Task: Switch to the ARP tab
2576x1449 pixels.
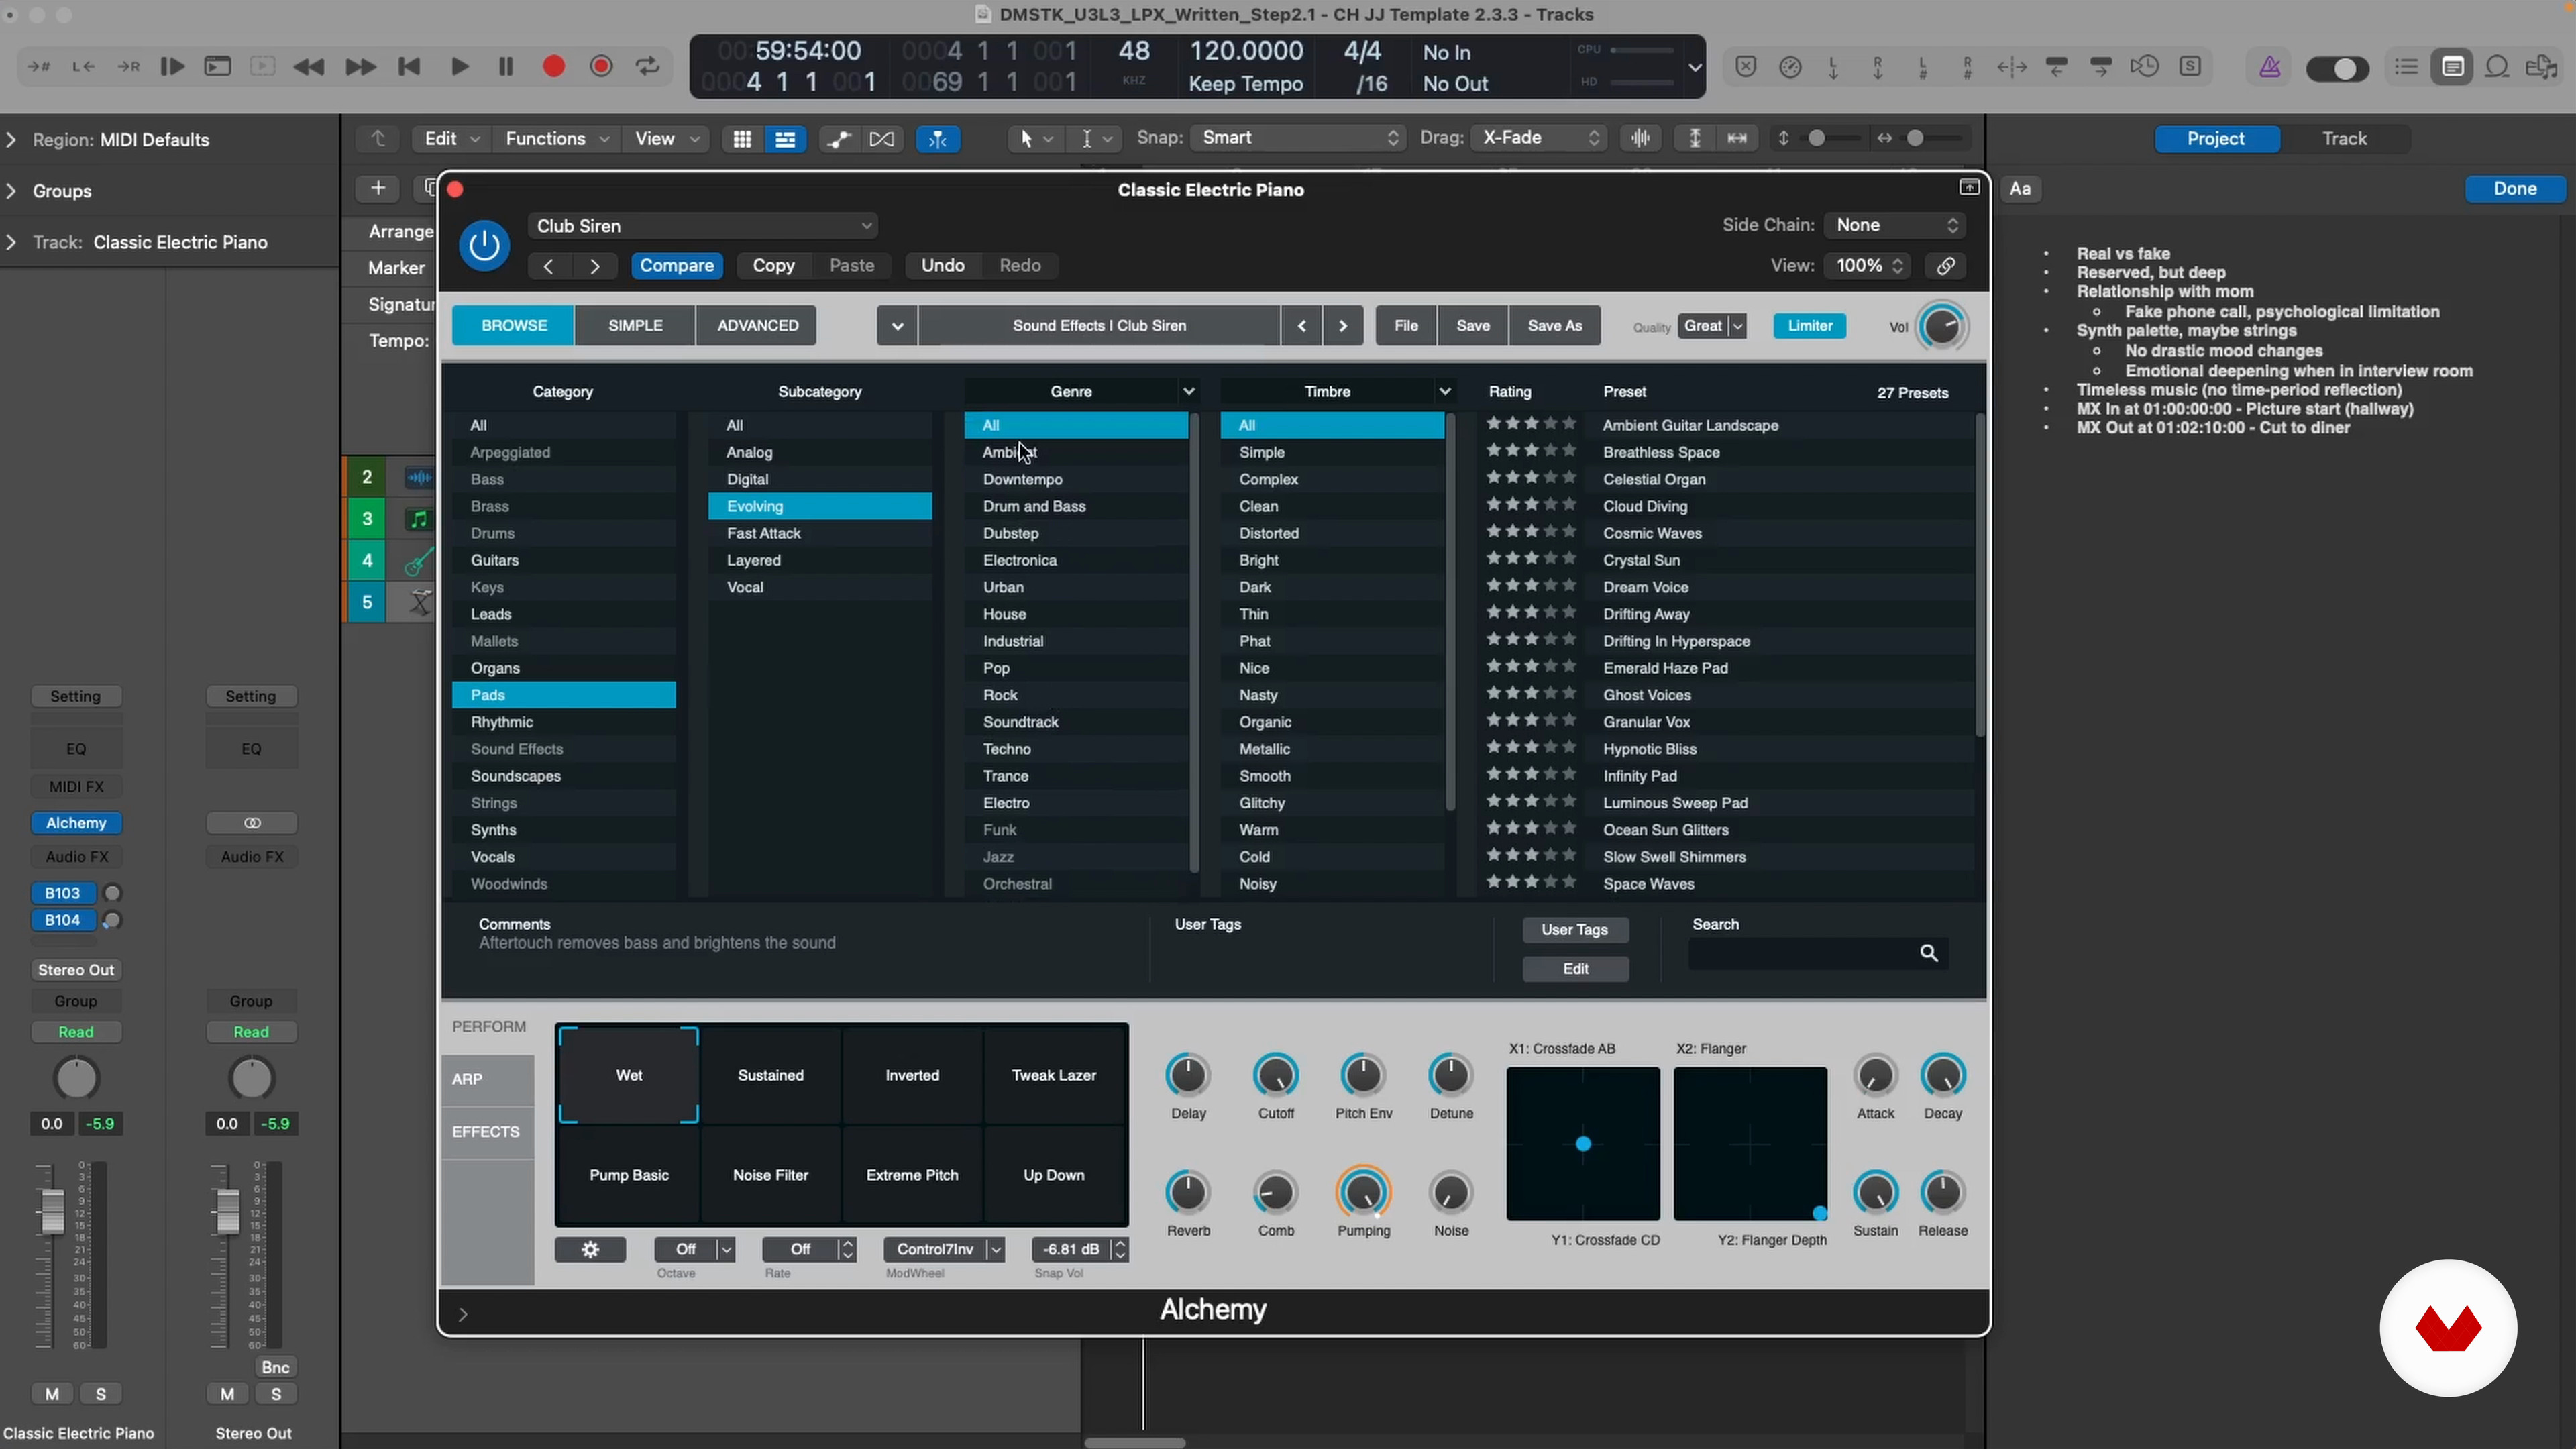Action: (x=488, y=1079)
